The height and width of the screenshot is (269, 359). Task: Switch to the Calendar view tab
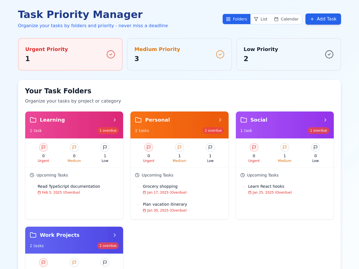[286, 19]
